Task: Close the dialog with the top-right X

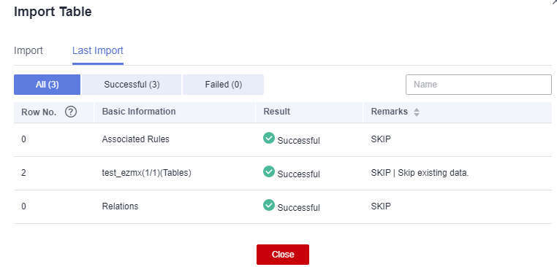Action: tap(554, 1)
